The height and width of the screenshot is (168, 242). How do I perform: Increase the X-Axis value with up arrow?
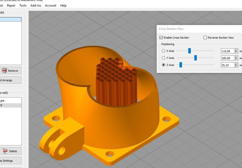point(236,50)
